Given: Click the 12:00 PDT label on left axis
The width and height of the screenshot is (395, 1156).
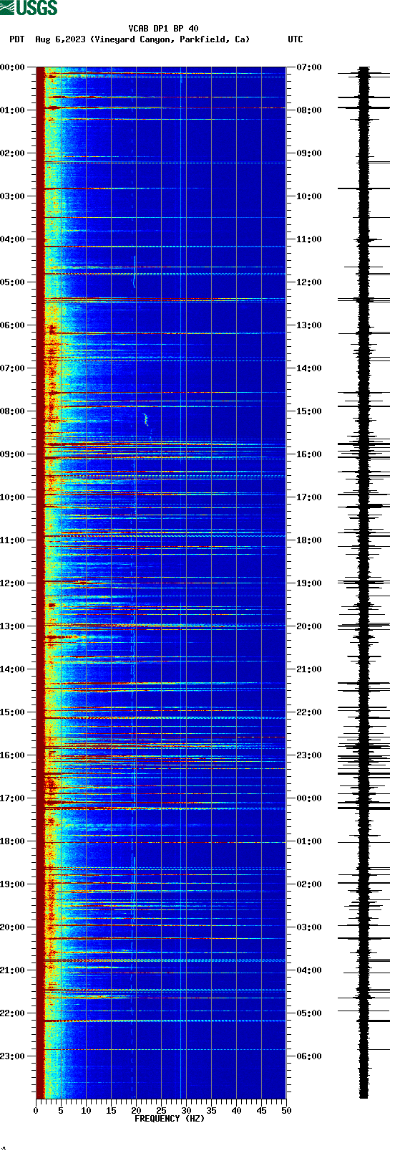Looking at the screenshot, I should click(x=12, y=583).
